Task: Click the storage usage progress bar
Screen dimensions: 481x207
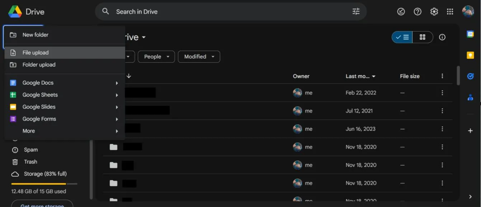Action: pyautogui.click(x=44, y=184)
